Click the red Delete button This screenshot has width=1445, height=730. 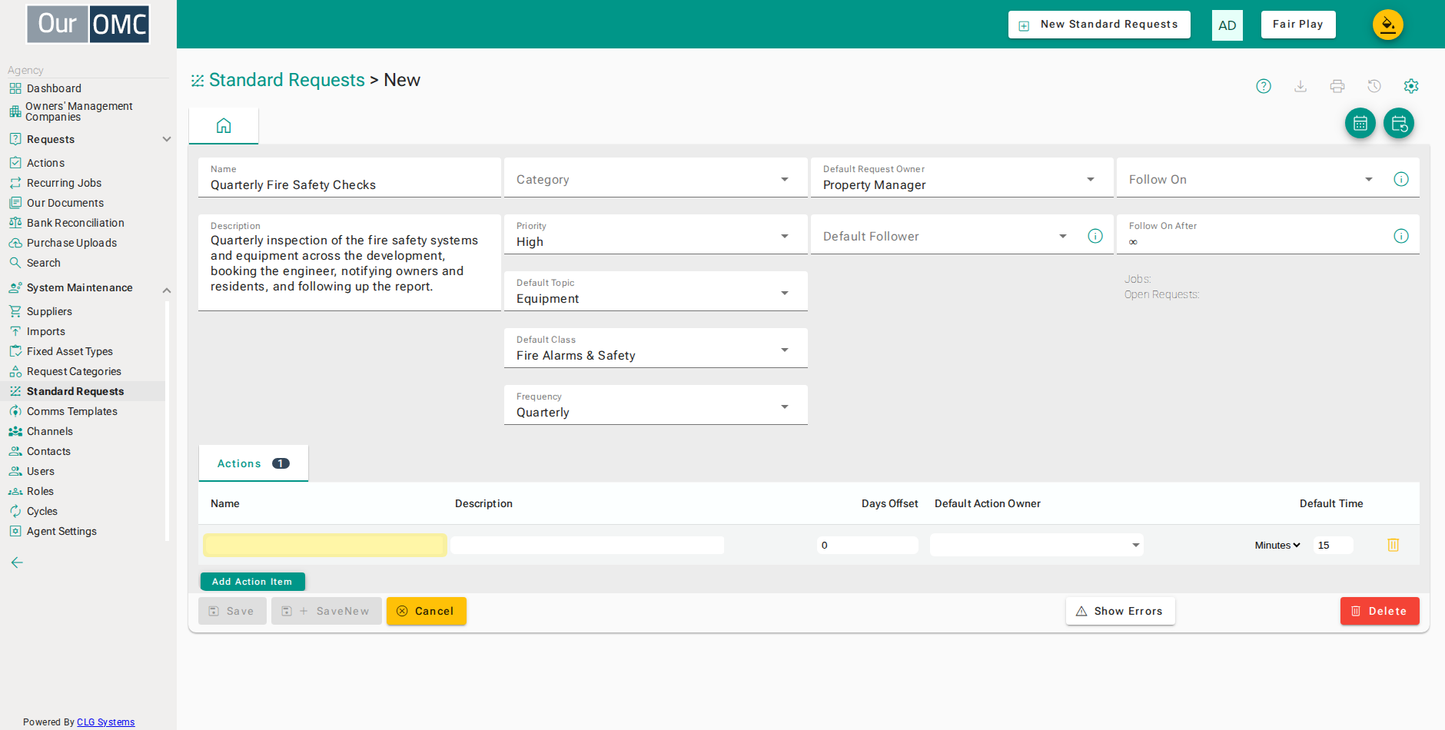point(1380,611)
